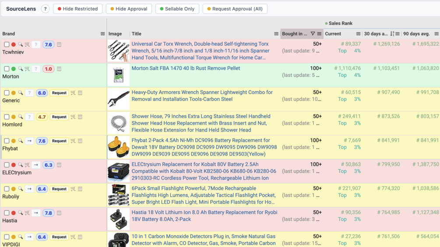
Task: Click the note icon in Homlord row
Action: click(80, 117)
